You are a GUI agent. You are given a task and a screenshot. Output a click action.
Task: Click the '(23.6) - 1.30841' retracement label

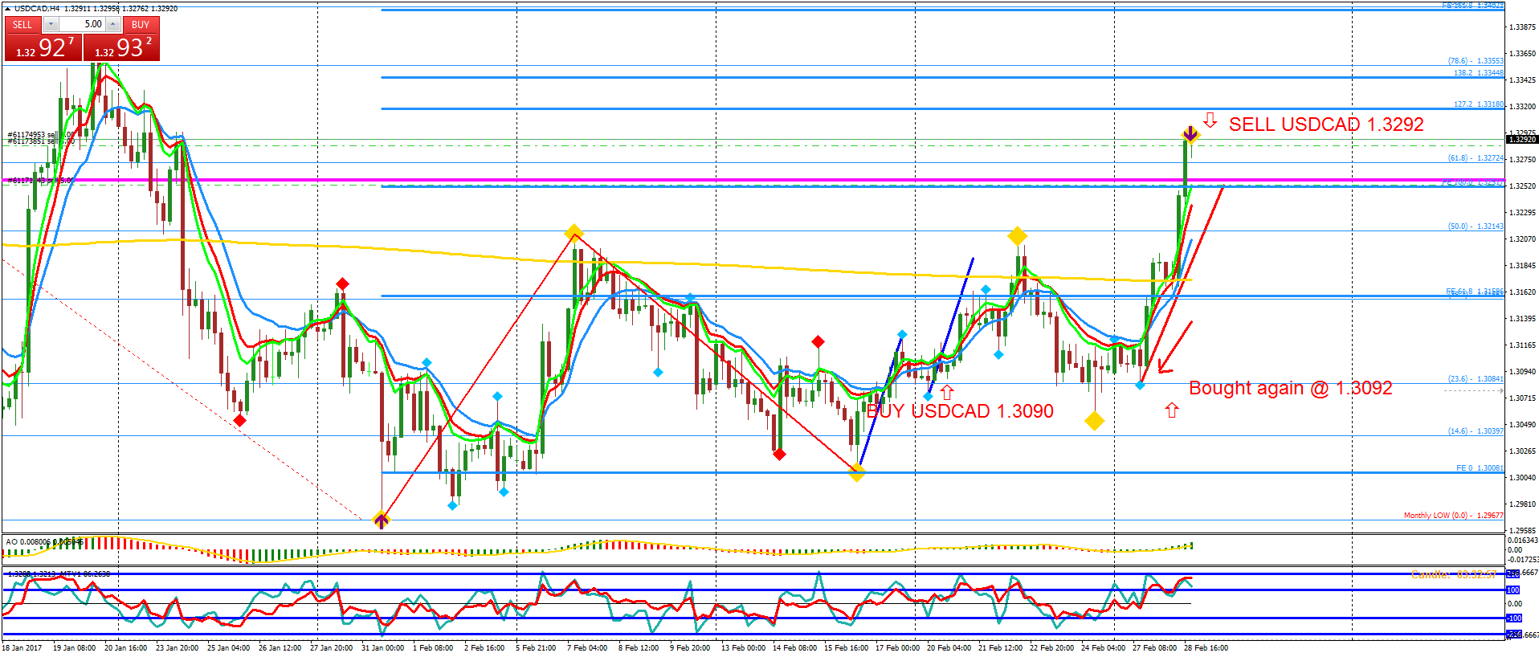(x=1476, y=379)
